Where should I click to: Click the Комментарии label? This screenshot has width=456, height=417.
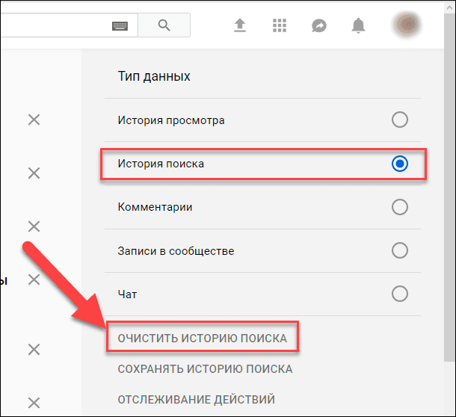click(x=155, y=207)
